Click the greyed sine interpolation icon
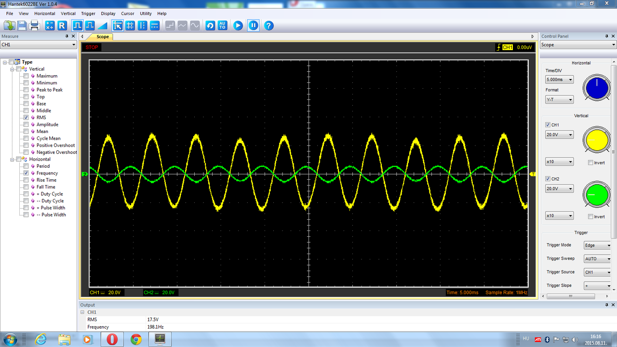 tap(195, 26)
